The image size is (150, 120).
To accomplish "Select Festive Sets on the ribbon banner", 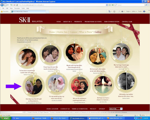I will [62, 32].
